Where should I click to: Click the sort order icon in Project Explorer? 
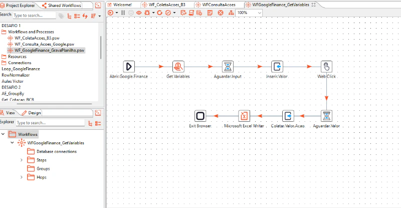93,16
